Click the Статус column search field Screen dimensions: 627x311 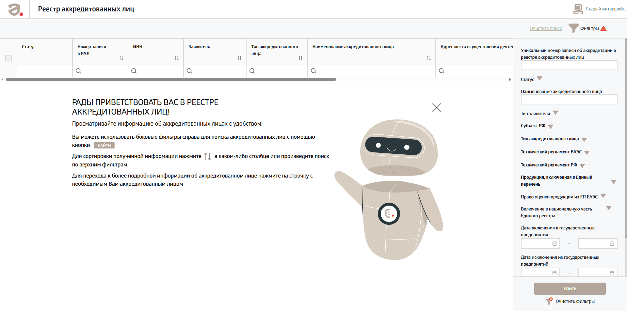pyautogui.click(x=45, y=71)
